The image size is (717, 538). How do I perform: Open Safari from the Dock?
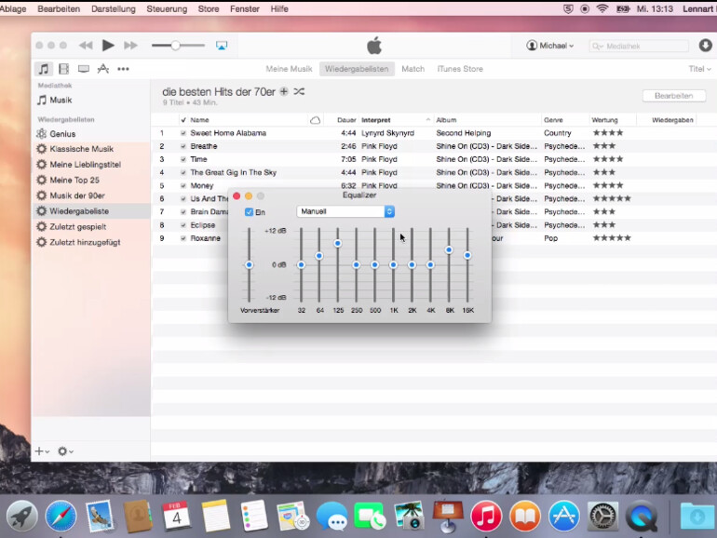[61, 516]
